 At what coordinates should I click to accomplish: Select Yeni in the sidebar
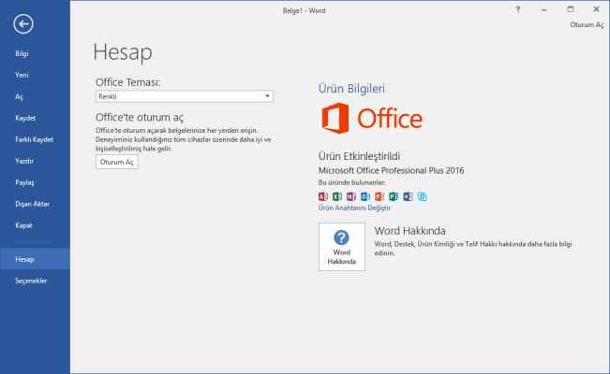click(22, 75)
